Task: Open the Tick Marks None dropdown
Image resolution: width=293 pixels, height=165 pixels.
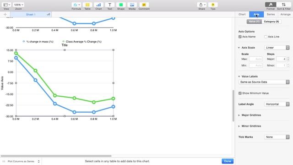Action: [x=277, y=137]
